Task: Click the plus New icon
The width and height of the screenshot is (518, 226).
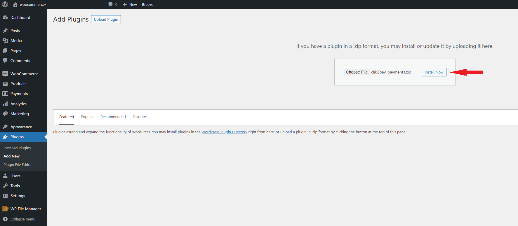Action: [125, 4]
